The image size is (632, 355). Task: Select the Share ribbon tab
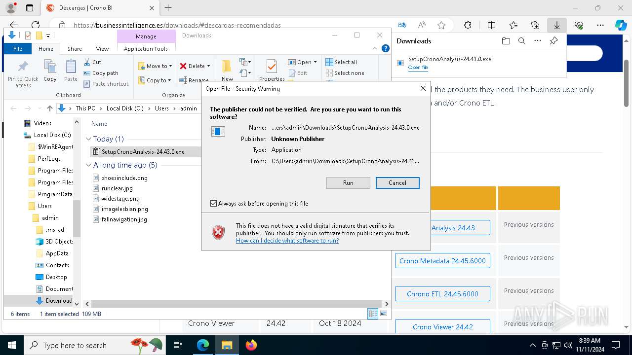coord(75,49)
